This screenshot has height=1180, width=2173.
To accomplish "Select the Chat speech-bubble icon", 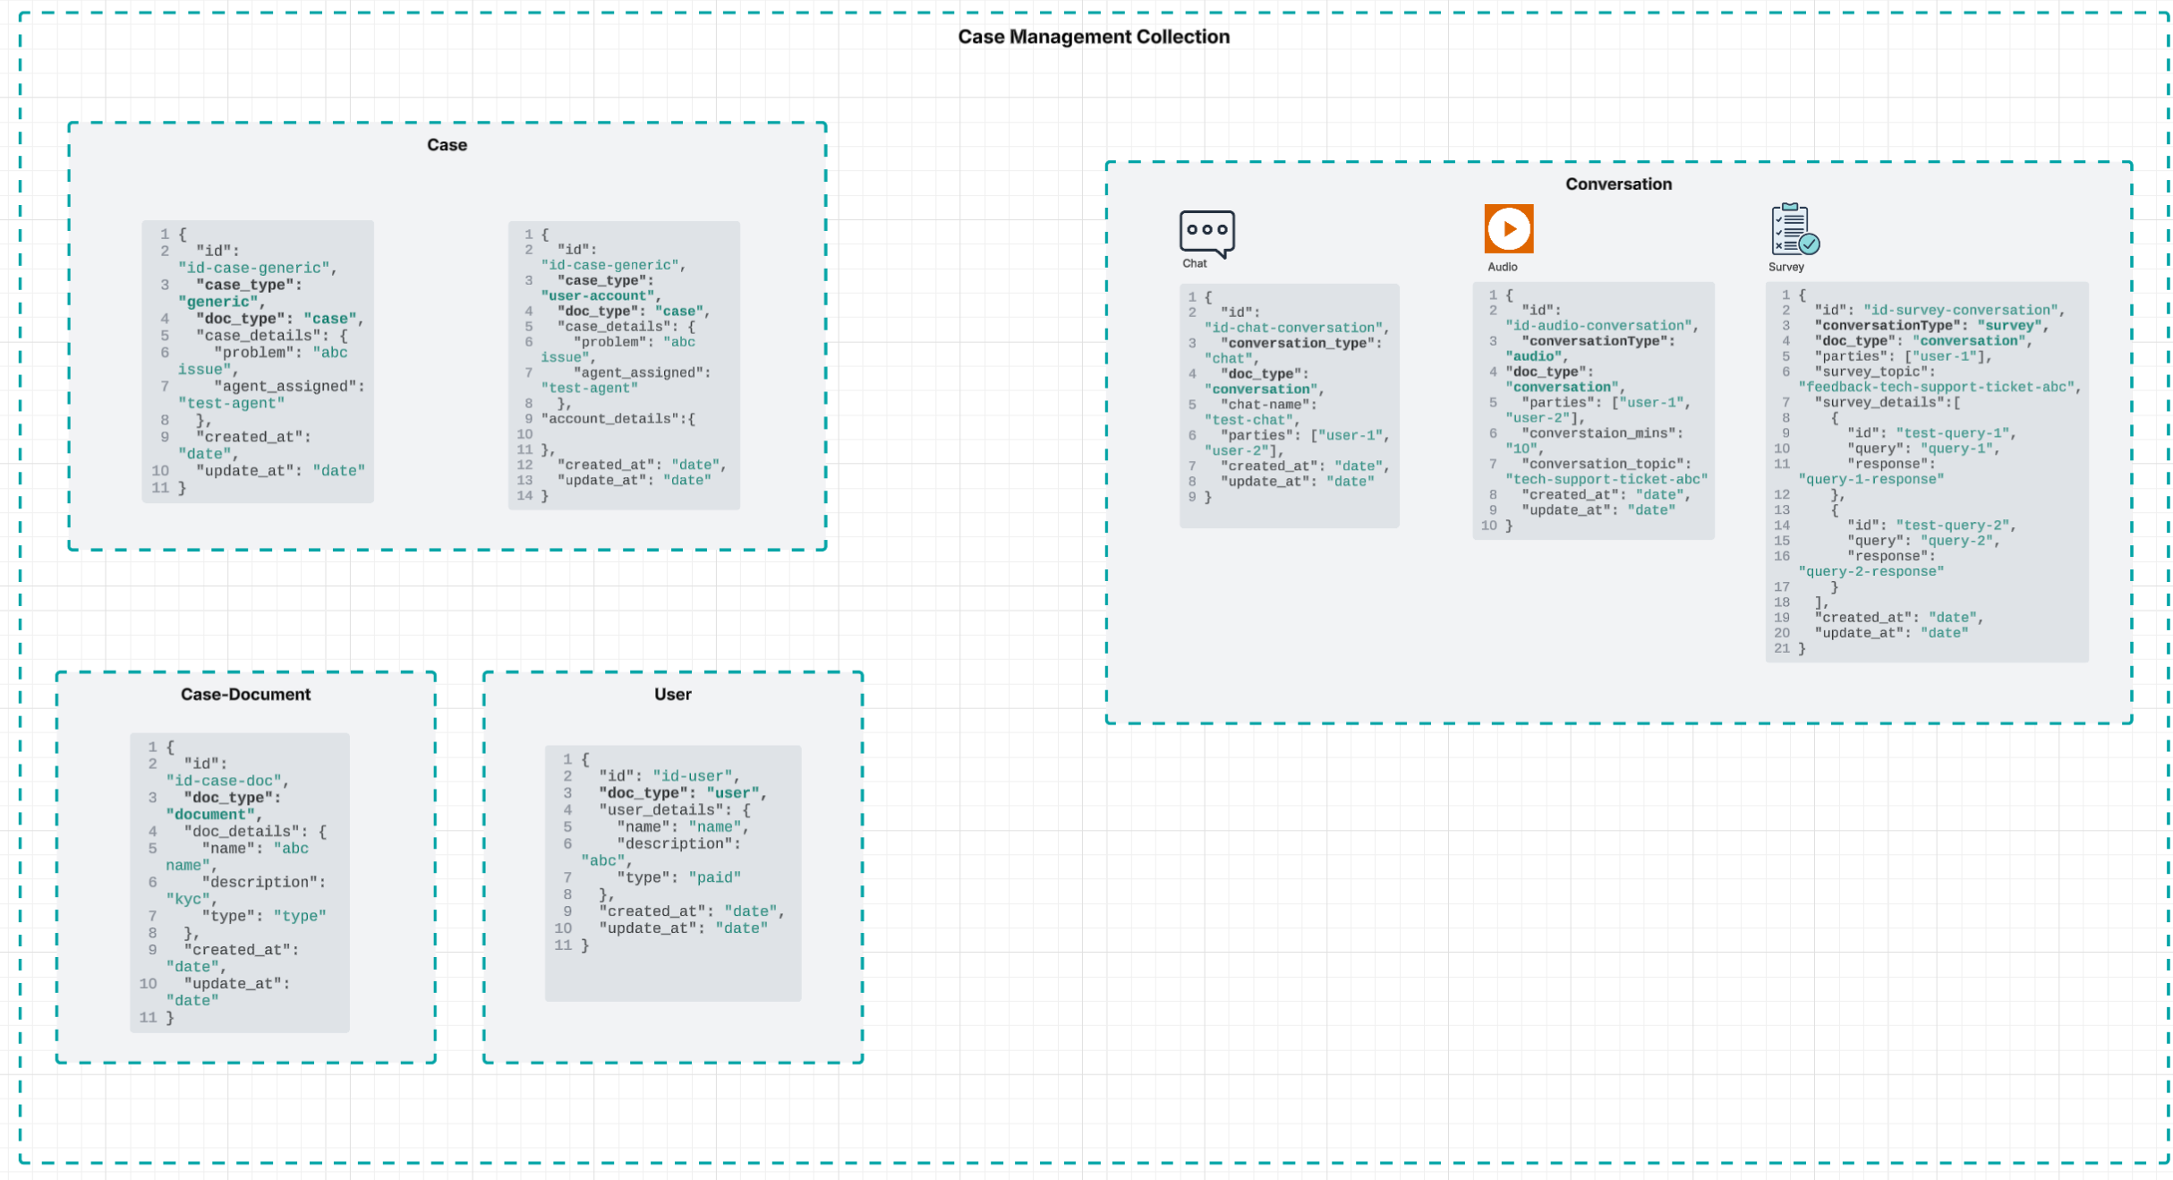I will coord(1207,235).
